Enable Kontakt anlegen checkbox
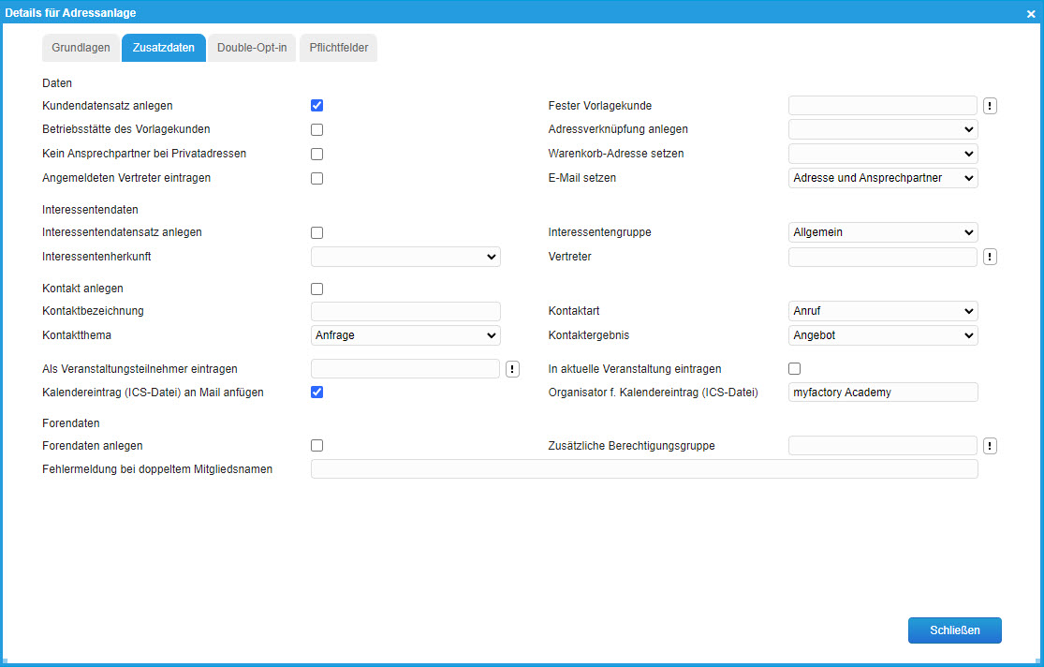The image size is (1044, 667). tap(317, 289)
